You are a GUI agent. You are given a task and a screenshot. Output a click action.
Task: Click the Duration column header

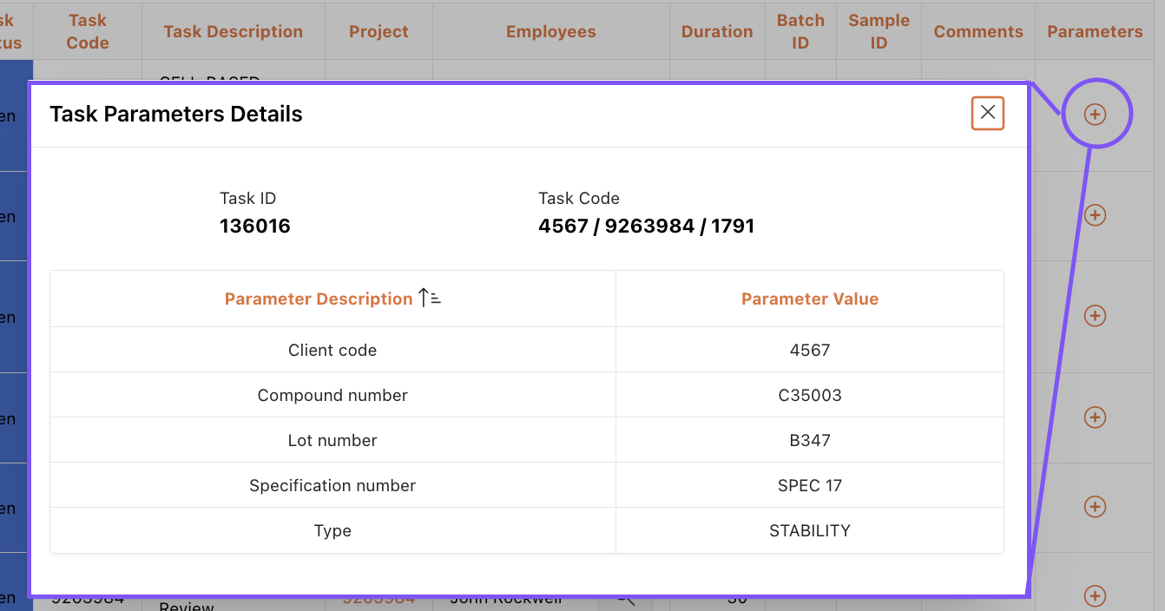(716, 32)
